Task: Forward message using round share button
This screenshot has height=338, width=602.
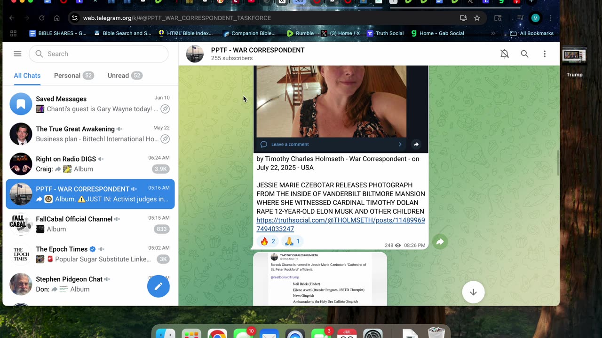Action: [440, 242]
